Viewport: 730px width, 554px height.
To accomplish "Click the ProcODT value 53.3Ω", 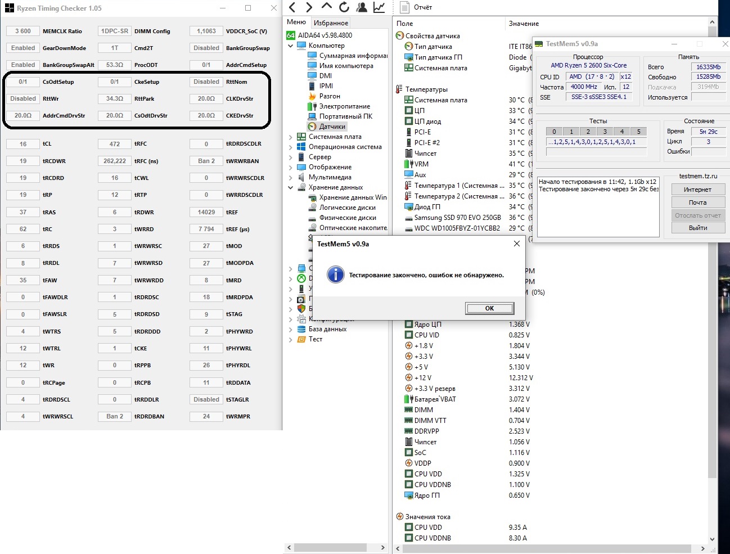I will [x=115, y=65].
